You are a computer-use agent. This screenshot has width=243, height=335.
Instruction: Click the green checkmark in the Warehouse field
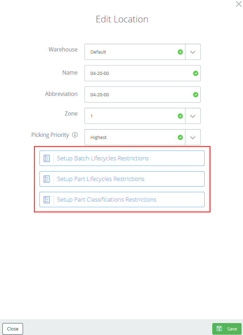point(180,52)
